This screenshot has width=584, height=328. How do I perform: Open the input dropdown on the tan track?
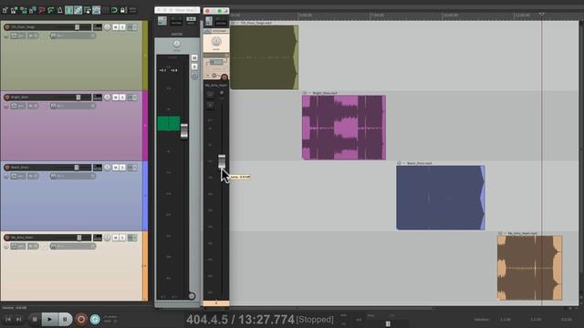[x=73, y=246]
